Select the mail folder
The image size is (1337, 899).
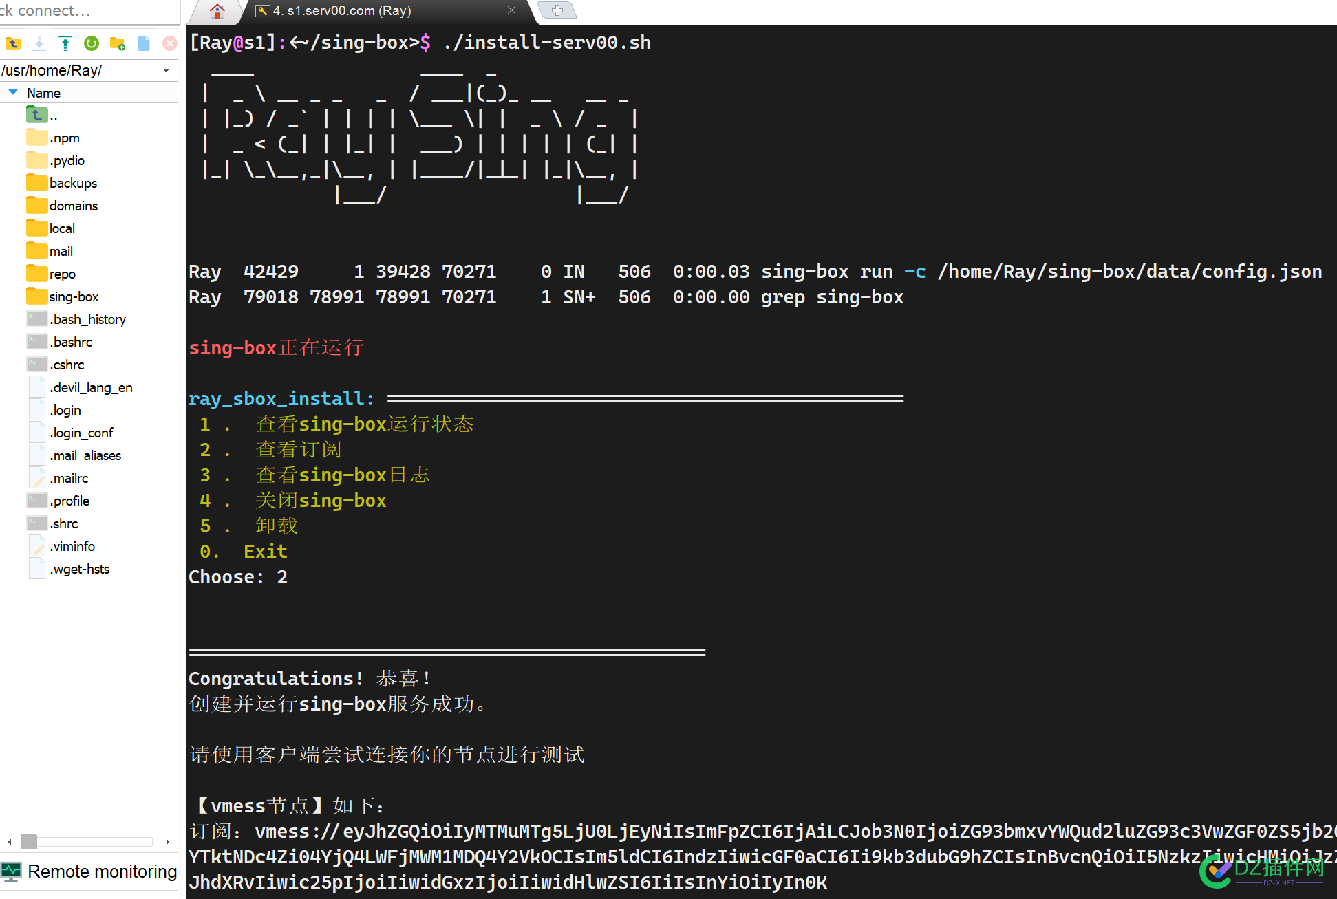tap(50, 251)
